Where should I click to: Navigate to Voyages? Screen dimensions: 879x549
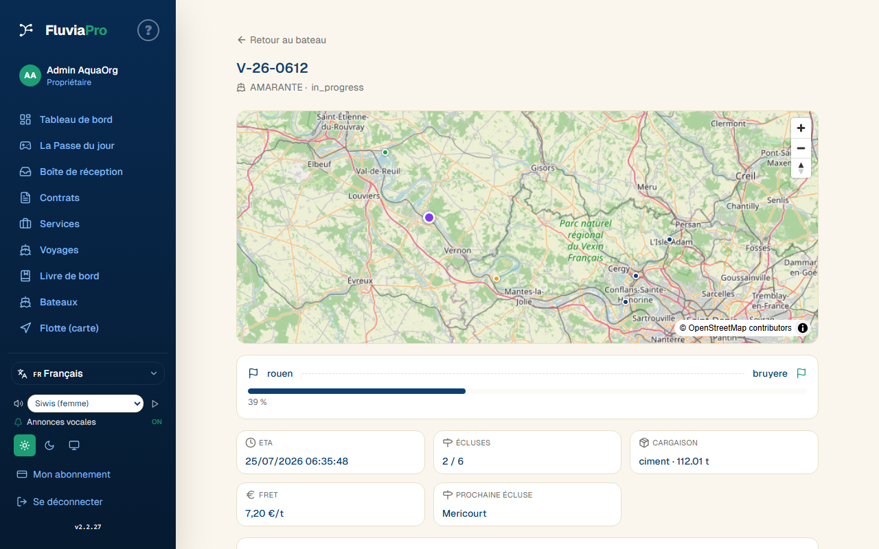coord(88,250)
